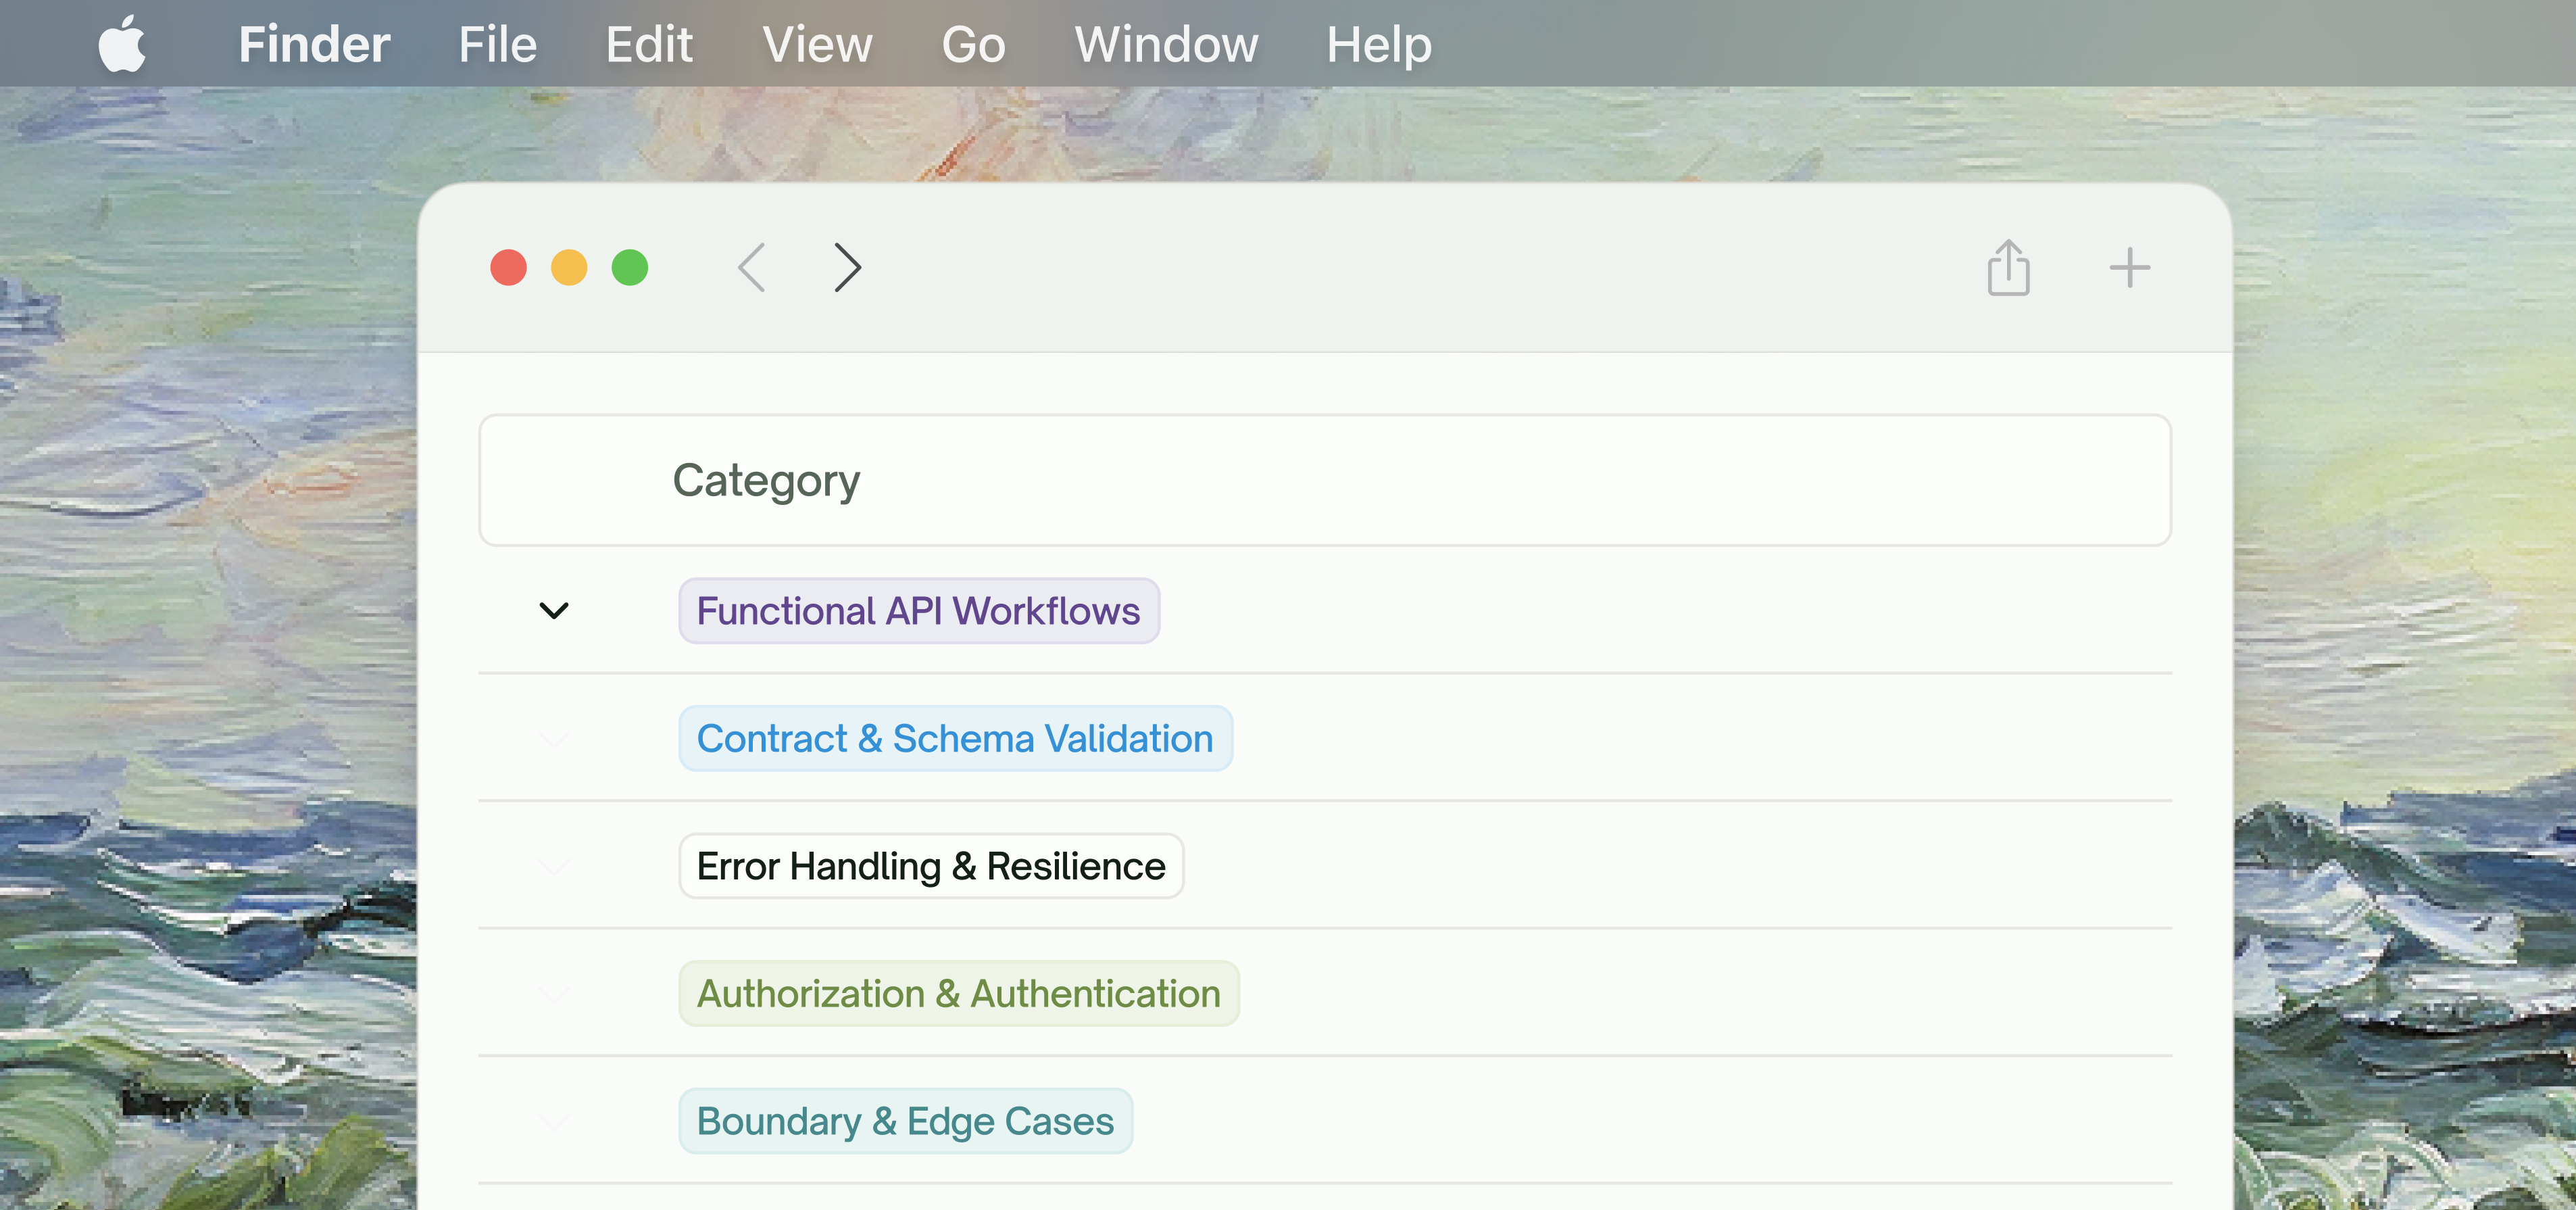This screenshot has height=1210, width=2576.
Task: Select the Functional API Workflows tag
Action: [x=918, y=611]
